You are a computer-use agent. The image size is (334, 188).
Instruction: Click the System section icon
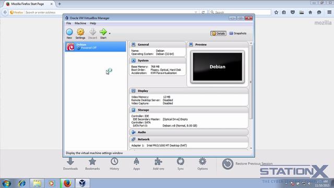pos(134,61)
